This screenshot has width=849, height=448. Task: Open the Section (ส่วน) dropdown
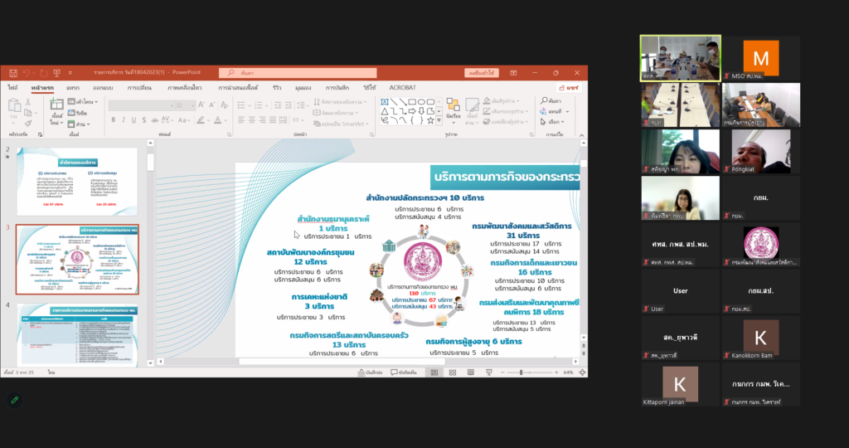79,124
